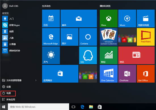The image size is (156, 110).
Task: Click the 播放和浏览 group heading
Action: (x=105, y=6)
